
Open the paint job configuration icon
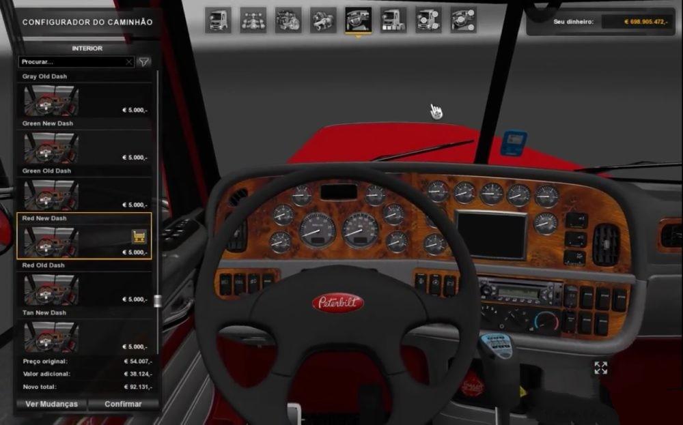pyautogui.click(x=393, y=20)
